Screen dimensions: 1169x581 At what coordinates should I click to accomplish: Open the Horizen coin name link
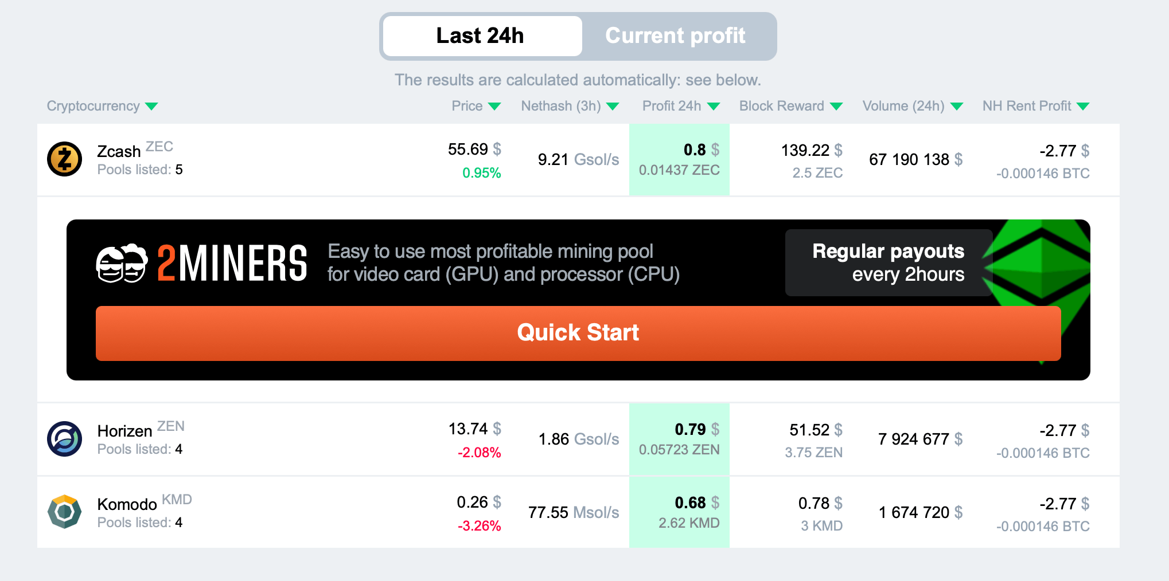[x=124, y=431]
